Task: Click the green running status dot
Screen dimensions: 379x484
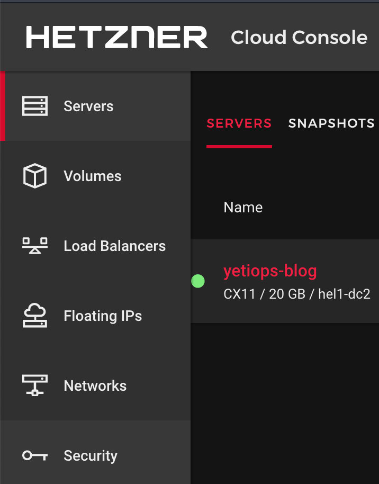Action: 198,281
